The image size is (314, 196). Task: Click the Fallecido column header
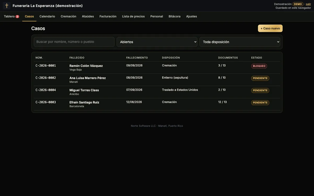77,58
